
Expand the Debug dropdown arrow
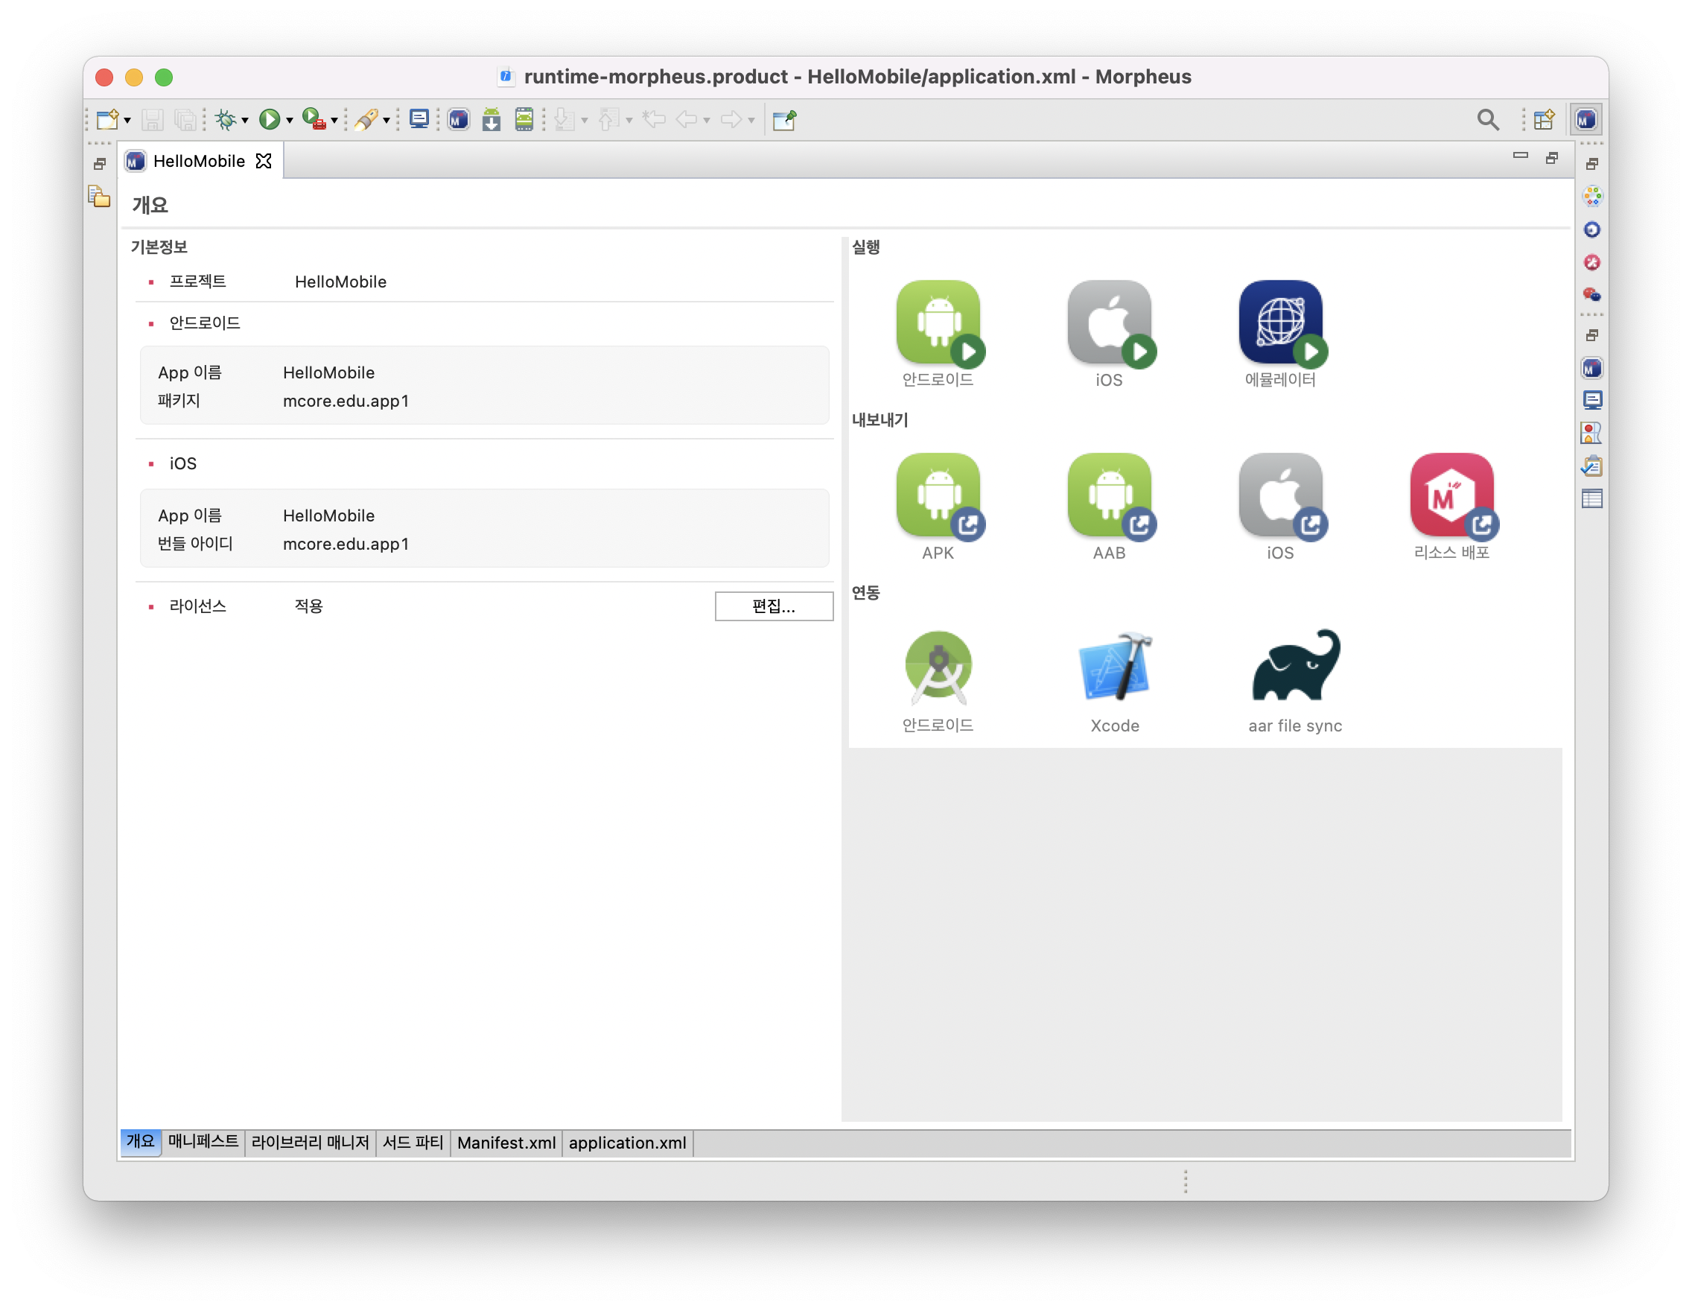(x=245, y=121)
